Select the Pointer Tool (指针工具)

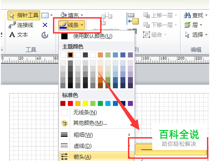pyautogui.click(x=24, y=15)
